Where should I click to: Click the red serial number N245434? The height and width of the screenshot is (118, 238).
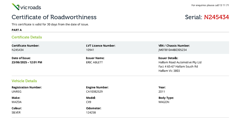(216, 17)
